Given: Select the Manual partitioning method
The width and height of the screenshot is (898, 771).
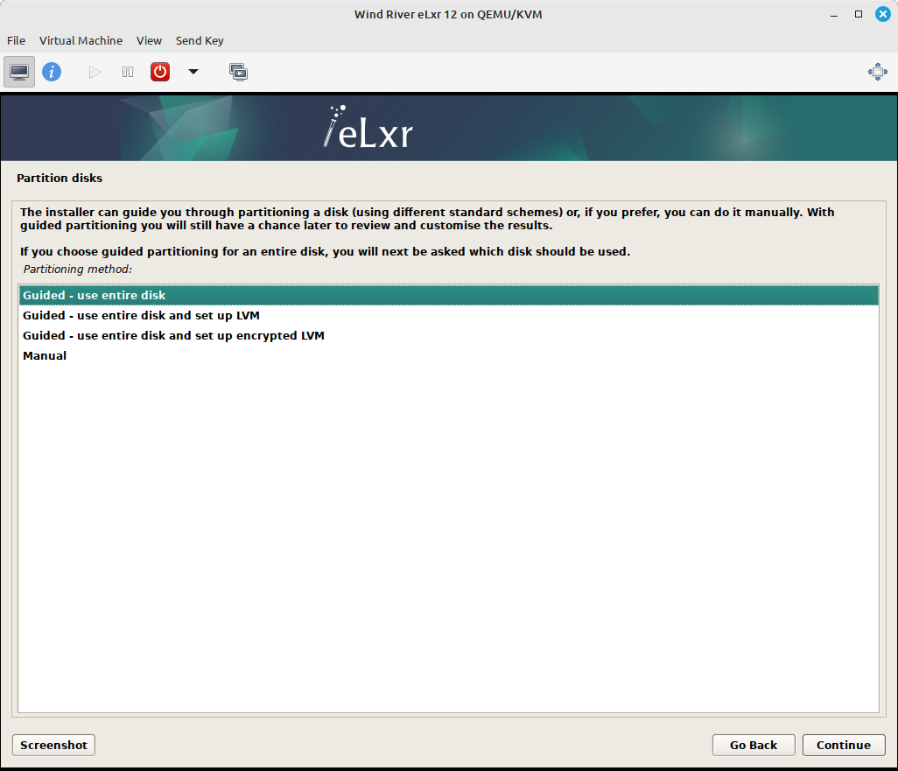Looking at the screenshot, I should 44,355.
